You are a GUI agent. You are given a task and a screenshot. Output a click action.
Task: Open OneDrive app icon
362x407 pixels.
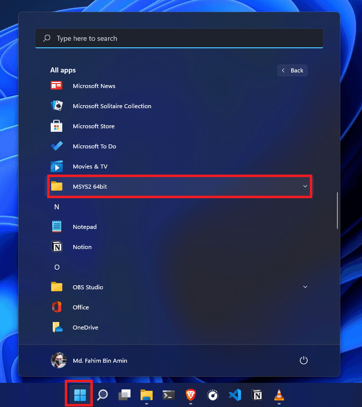[57, 327]
